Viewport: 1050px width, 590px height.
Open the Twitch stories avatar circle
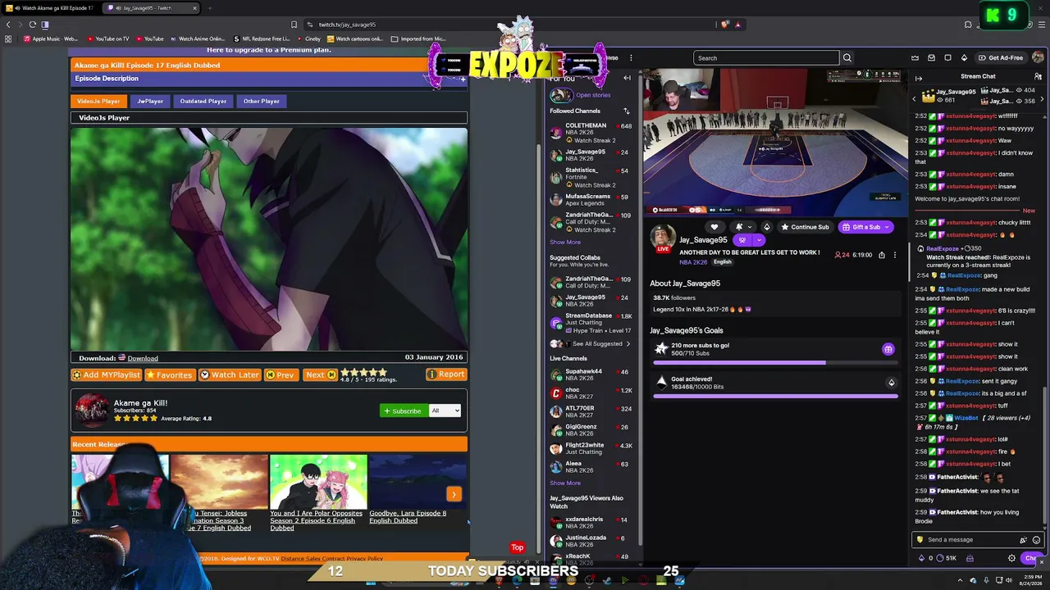pyautogui.click(x=560, y=95)
